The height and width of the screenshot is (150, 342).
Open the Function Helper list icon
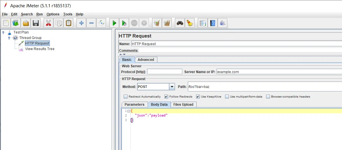coord(203,23)
